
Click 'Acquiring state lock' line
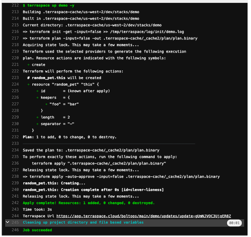pyautogui.click(x=81, y=45)
